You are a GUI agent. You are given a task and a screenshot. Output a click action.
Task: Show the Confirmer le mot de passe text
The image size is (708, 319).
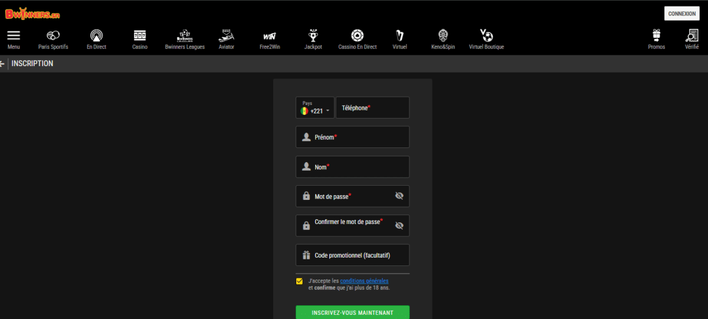tap(399, 225)
